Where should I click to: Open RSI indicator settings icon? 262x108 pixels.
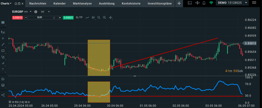tap(10, 102)
